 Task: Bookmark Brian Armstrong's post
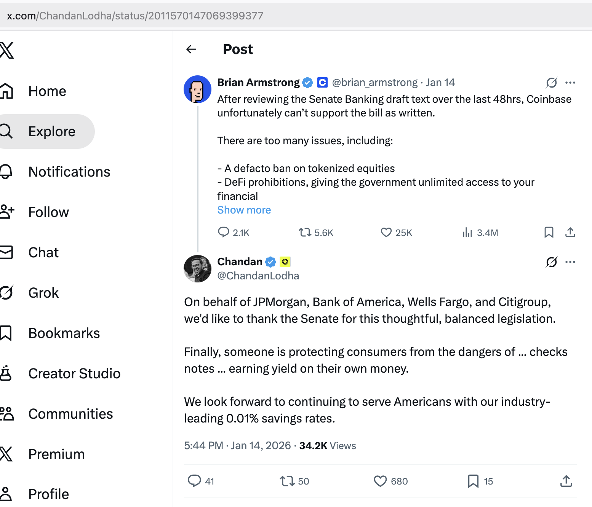tap(549, 233)
